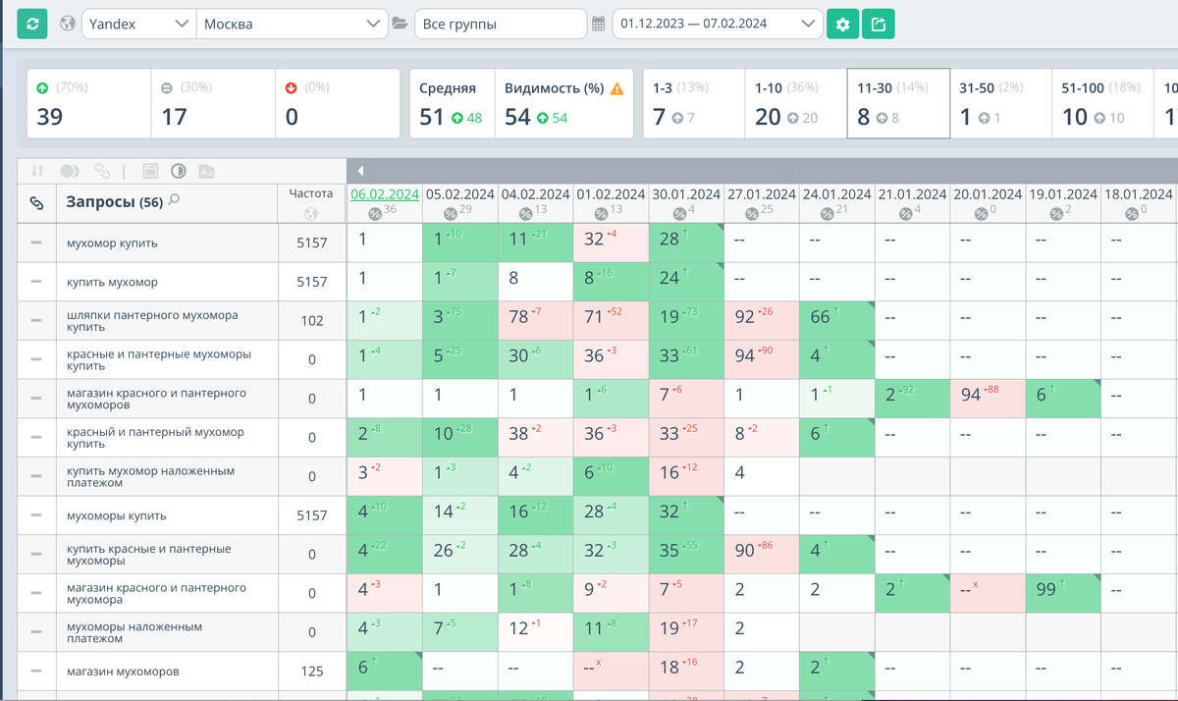Select query 'мухомор купить'
The width and height of the screenshot is (1178, 701).
[112, 243]
